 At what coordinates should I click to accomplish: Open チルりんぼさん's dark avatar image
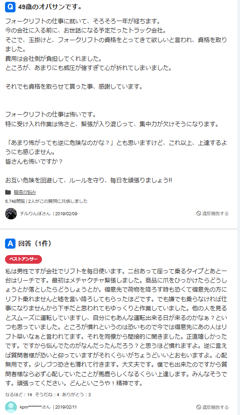coord(11,213)
